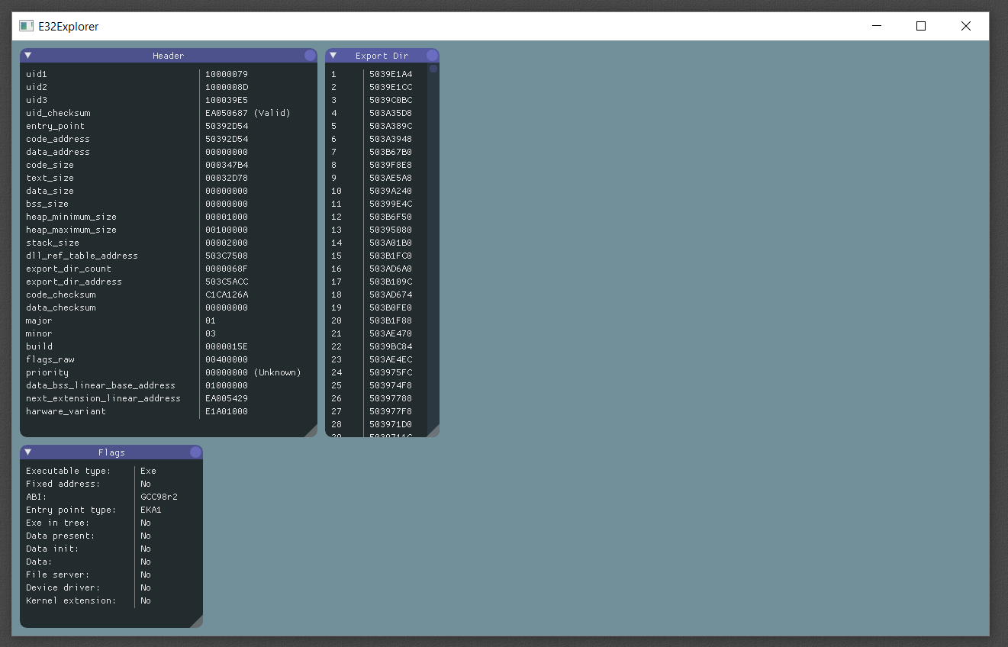Click the Export Dir panel resize grip

click(x=433, y=430)
